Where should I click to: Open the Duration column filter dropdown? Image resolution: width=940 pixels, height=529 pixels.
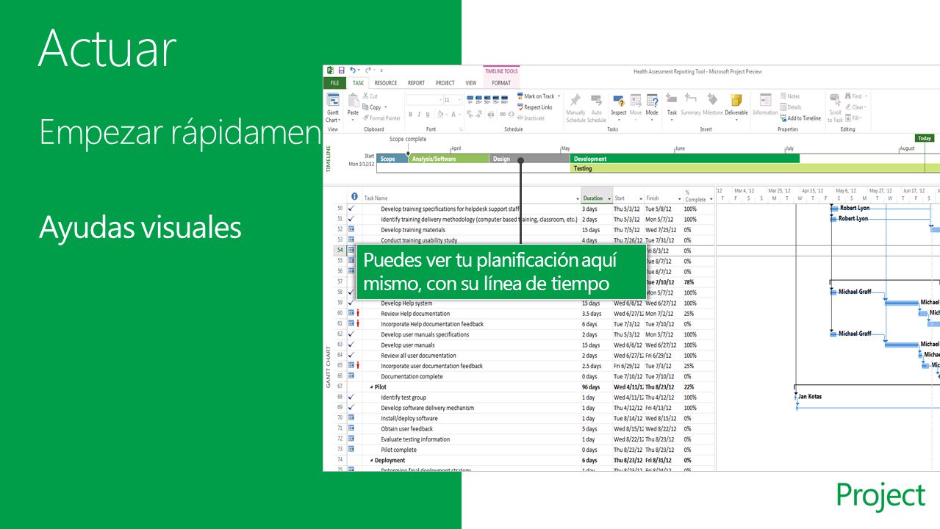[x=609, y=198]
